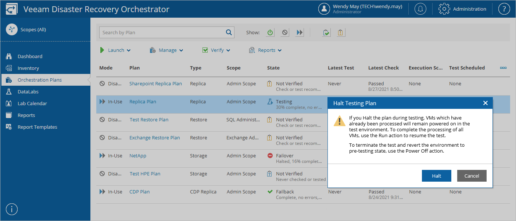The image size is (516, 221).
Task: Click the Cancel button in dialog
Action: click(x=472, y=176)
